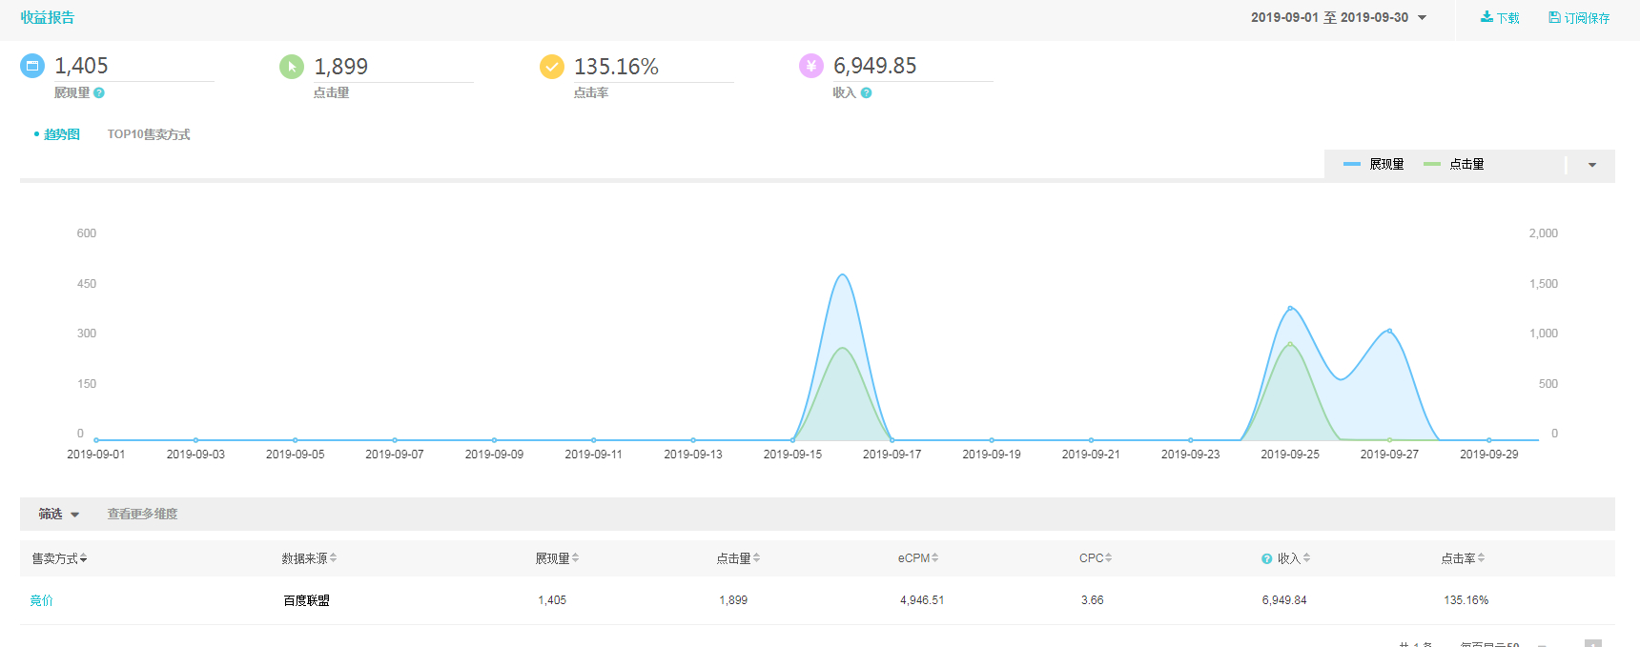
Task: Toggle the 展现量 series in chart legend
Action: [x=1374, y=165]
